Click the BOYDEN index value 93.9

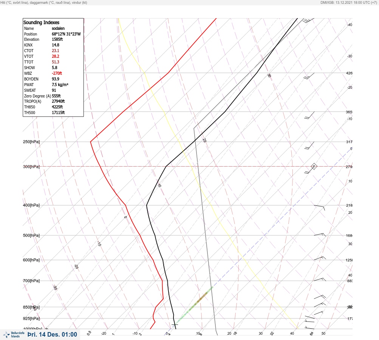pyautogui.click(x=56, y=79)
